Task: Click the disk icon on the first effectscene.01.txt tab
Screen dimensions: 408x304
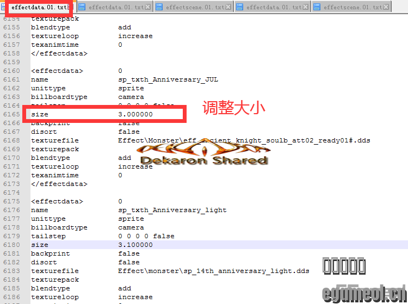Action: [x=159, y=8]
